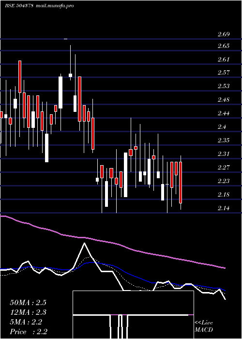The image size is (242, 339).
Task: Click the 2.18 price axis label
Action: pos(224,195)
